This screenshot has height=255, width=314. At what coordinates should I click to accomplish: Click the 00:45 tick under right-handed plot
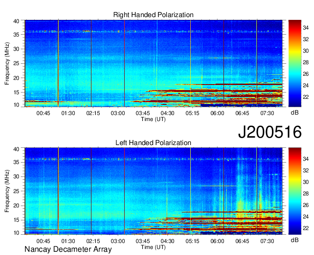43,113
